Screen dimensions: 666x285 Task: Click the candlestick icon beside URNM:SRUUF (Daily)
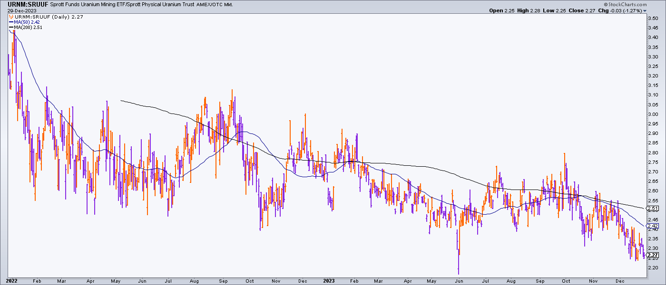[x=10, y=16]
